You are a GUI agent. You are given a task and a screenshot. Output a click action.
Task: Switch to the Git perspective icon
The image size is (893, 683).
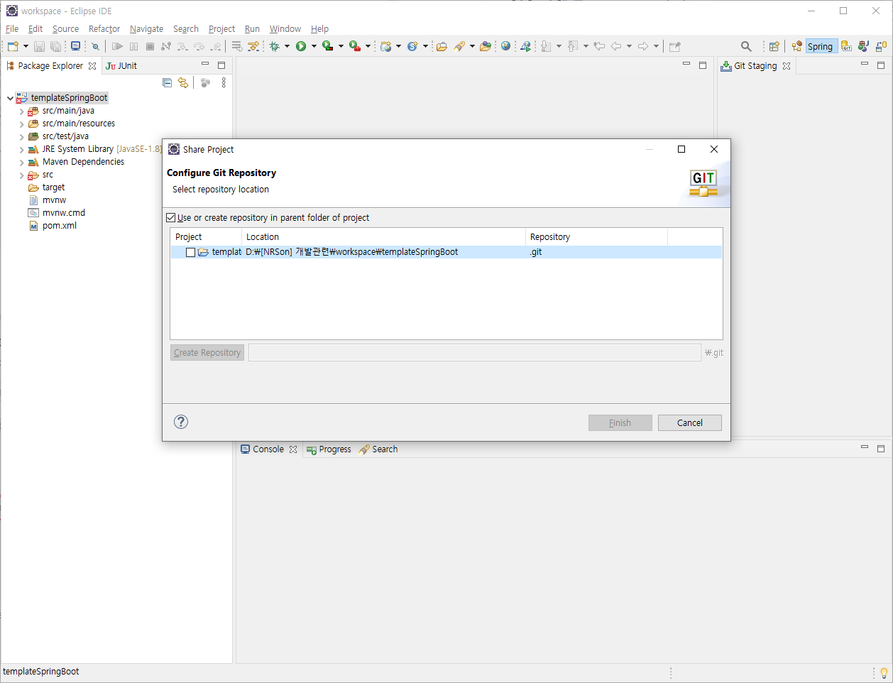click(x=846, y=45)
